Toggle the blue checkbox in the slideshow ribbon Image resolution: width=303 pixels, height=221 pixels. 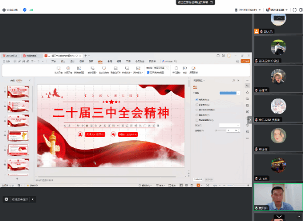point(148,72)
